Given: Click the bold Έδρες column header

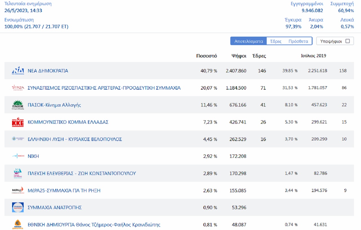Looking at the screenshot, I should point(259,56).
